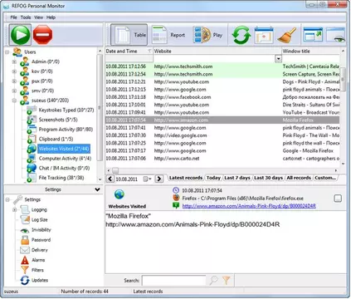Open Program Activity log
The width and height of the screenshot is (351, 299).
[x=66, y=130]
